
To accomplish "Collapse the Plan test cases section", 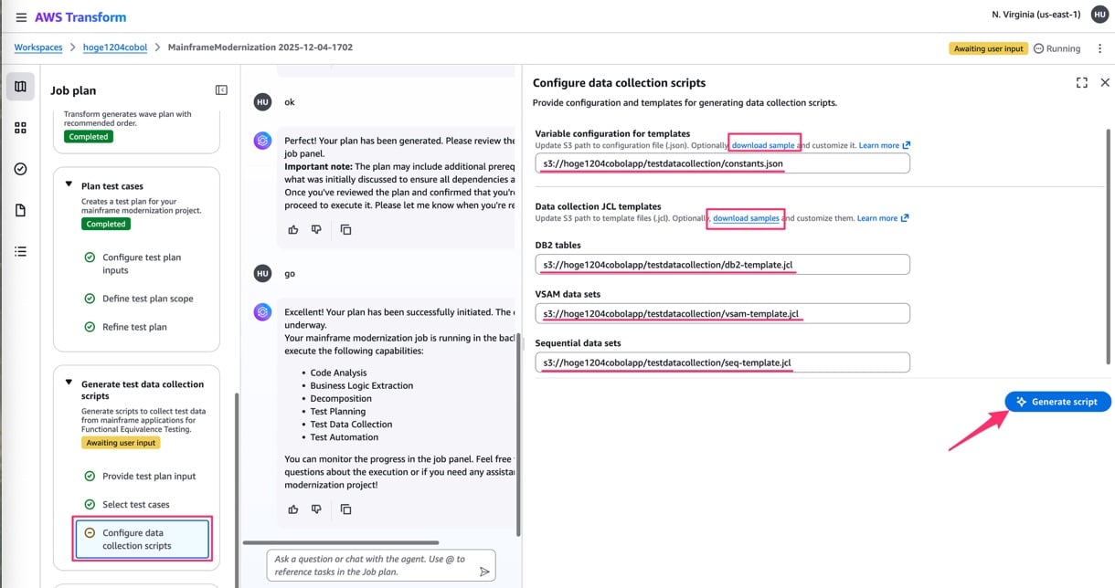I will tap(69, 185).
